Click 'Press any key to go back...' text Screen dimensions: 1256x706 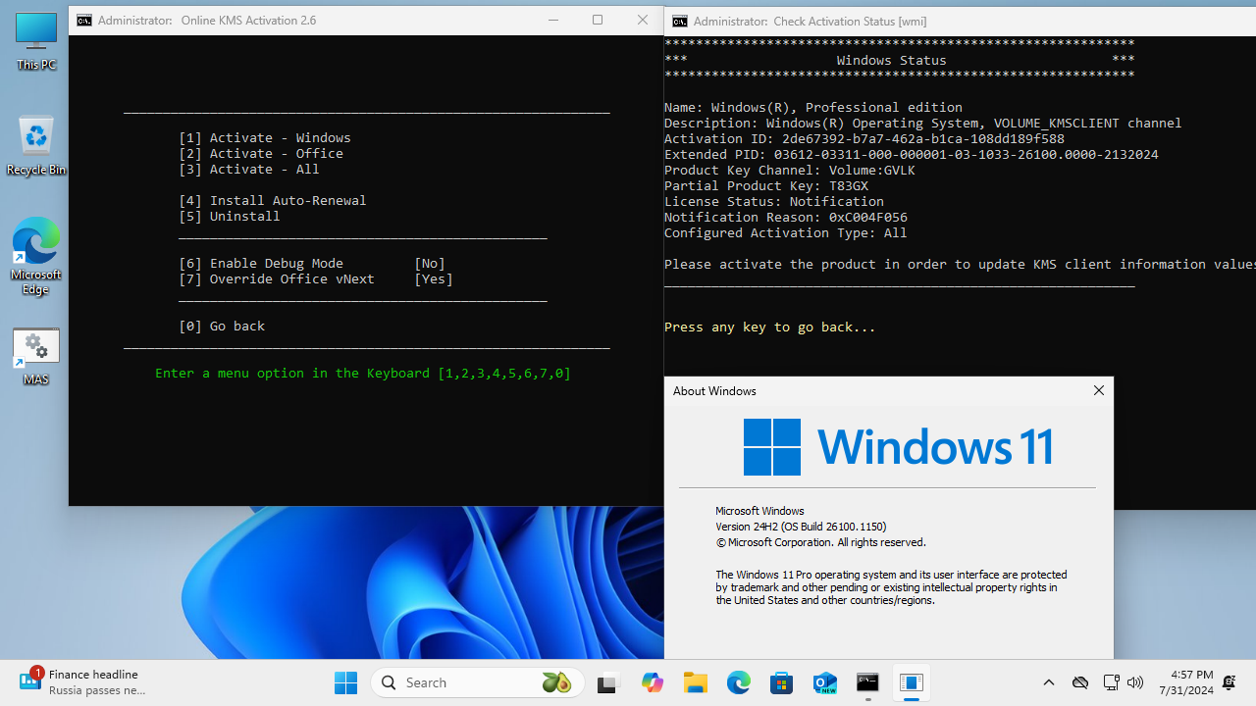pyautogui.click(x=770, y=328)
